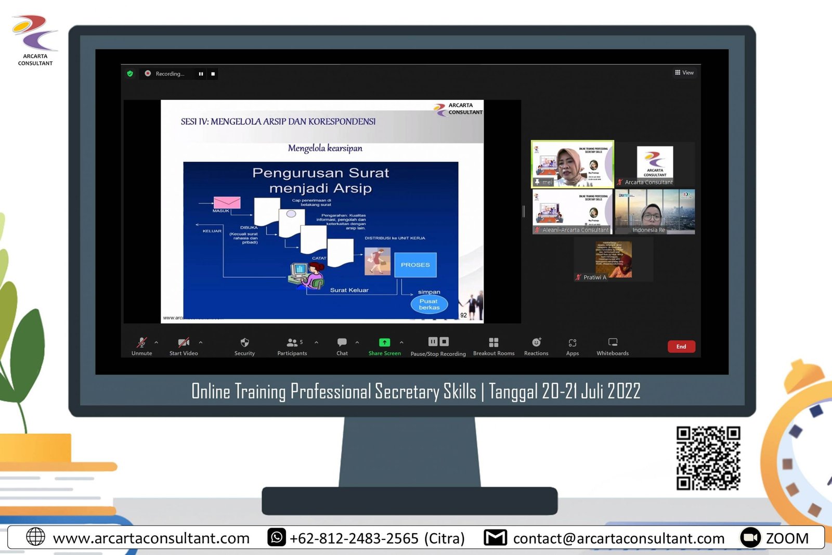This screenshot has height=555, width=832.
Task: Open Whiteboards
Action: 613,342
